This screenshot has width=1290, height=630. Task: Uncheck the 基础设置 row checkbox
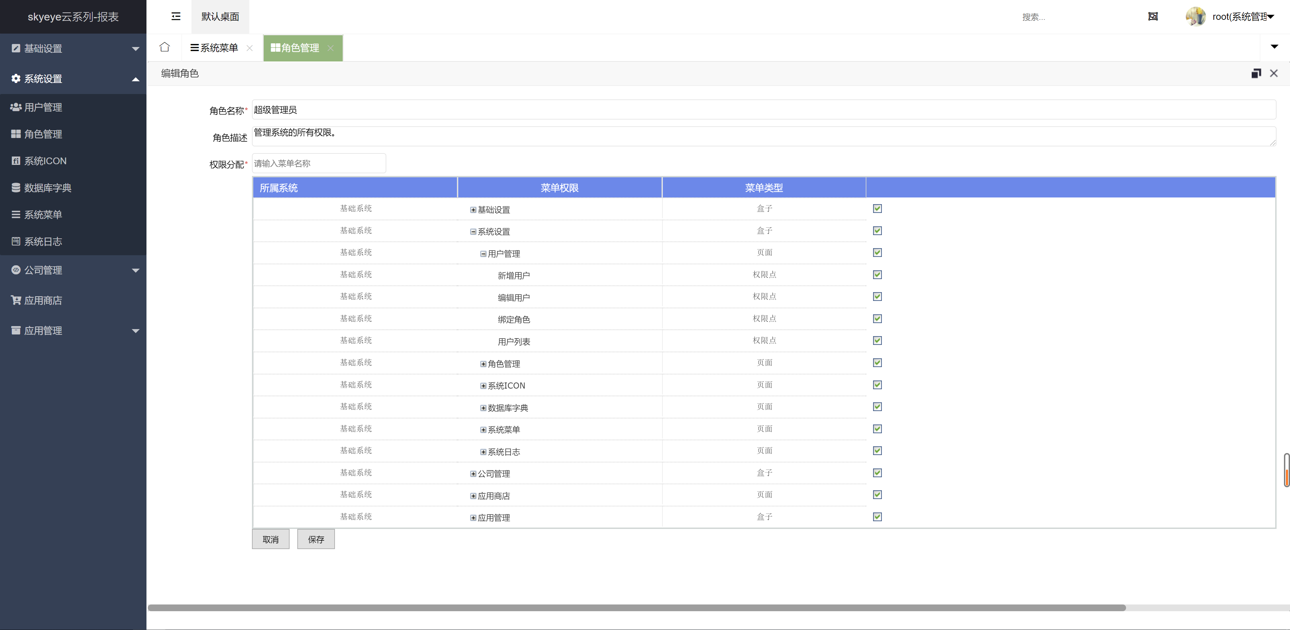point(877,208)
